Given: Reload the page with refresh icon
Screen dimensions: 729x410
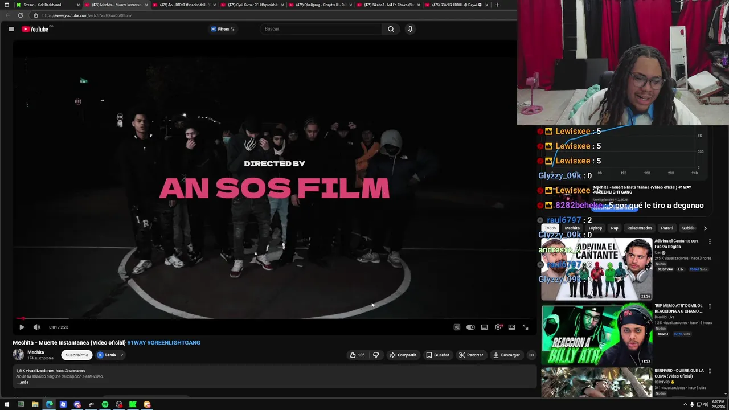Looking at the screenshot, I should point(21,15).
